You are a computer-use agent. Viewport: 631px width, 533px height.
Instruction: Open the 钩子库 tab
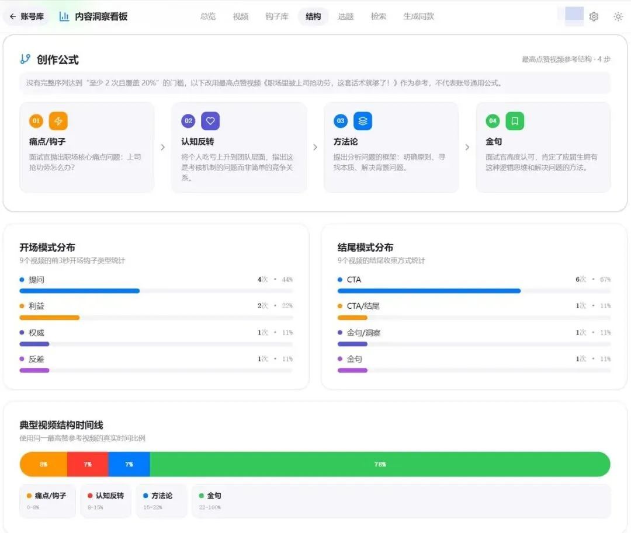click(277, 16)
